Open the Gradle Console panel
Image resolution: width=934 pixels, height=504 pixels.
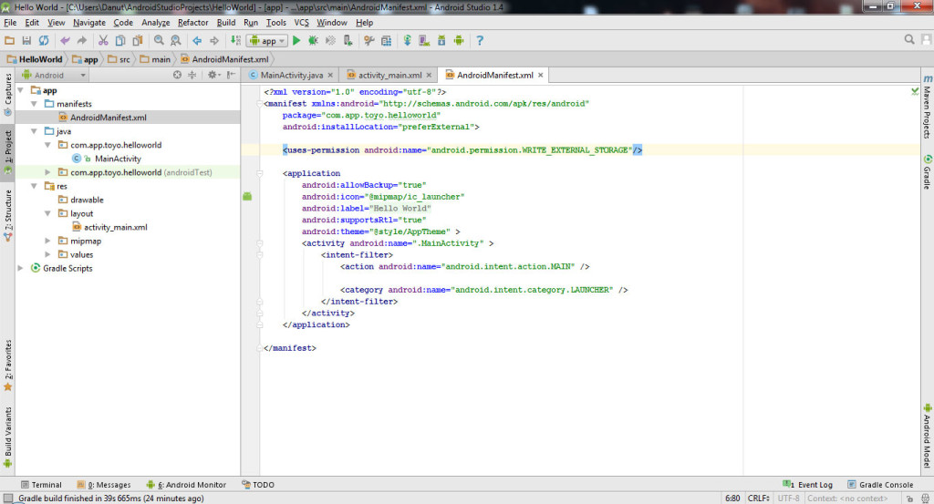[880, 485]
